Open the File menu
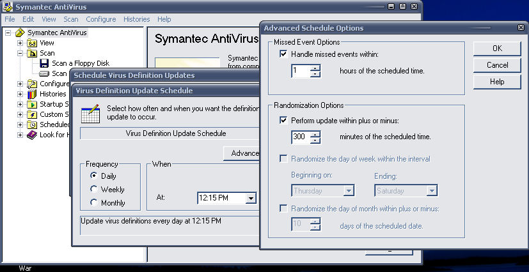Screen dimensions: 529x272 point(10,19)
